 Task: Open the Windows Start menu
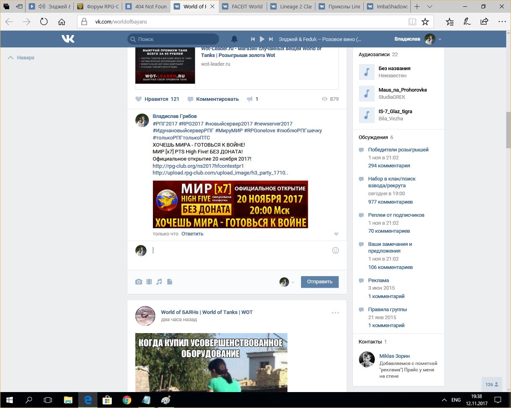click(10, 400)
